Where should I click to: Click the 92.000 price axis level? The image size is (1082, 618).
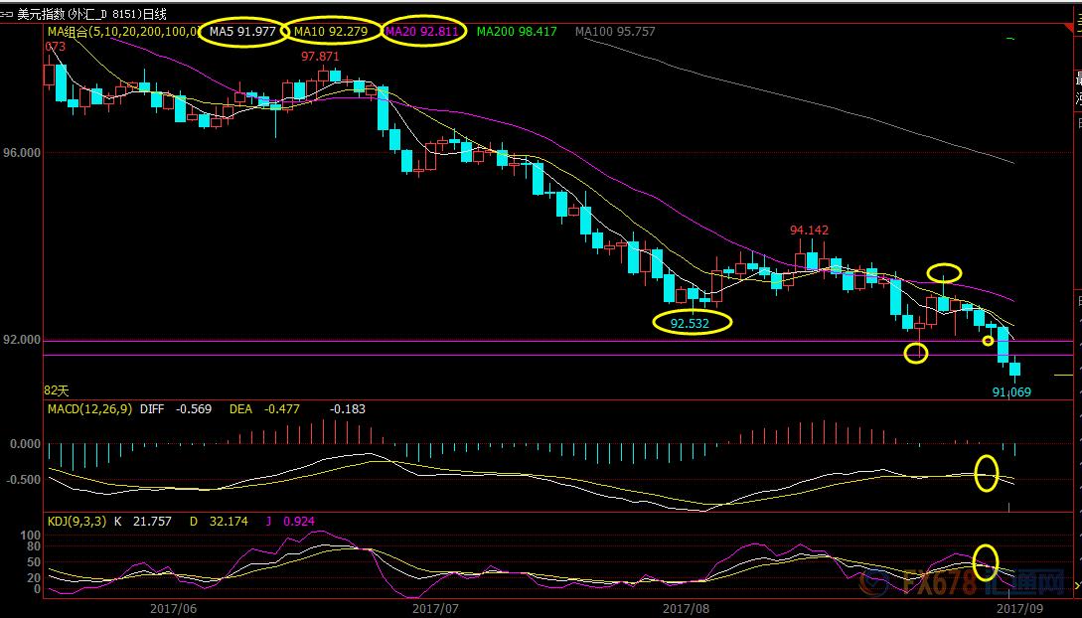21,340
